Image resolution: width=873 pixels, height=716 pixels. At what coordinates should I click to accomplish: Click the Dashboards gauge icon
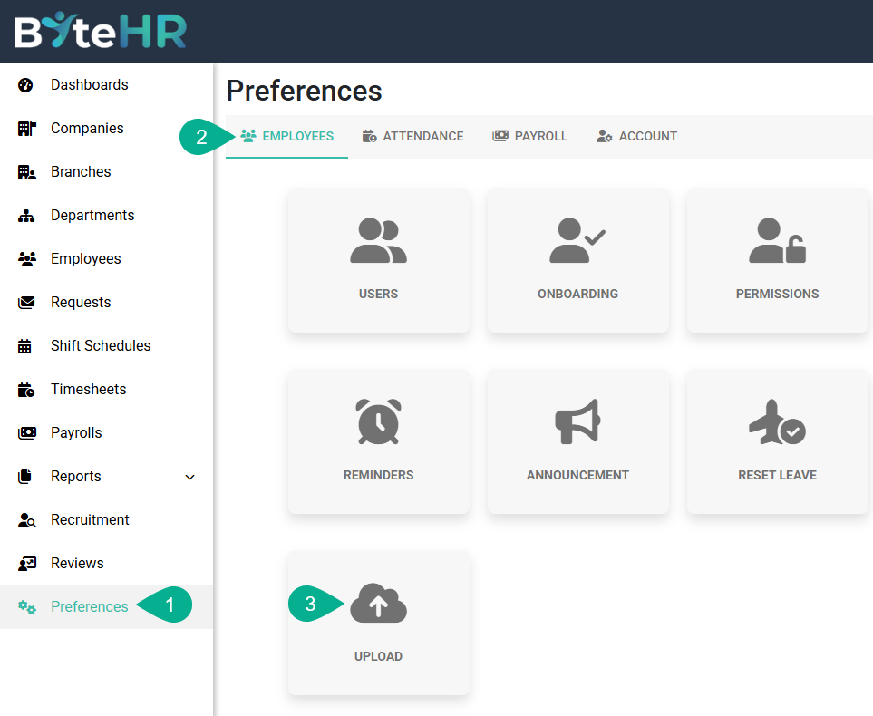tap(25, 85)
